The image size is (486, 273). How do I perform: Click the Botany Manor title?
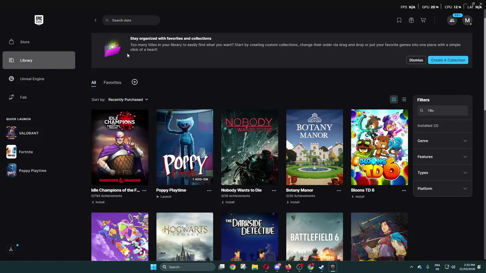coord(300,190)
